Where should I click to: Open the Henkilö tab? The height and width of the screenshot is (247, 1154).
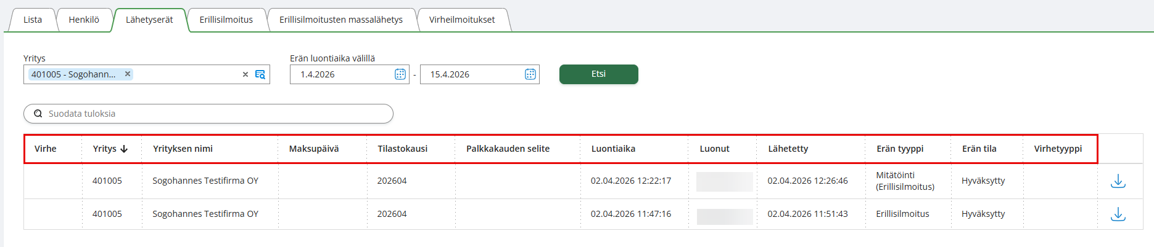click(84, 20)
